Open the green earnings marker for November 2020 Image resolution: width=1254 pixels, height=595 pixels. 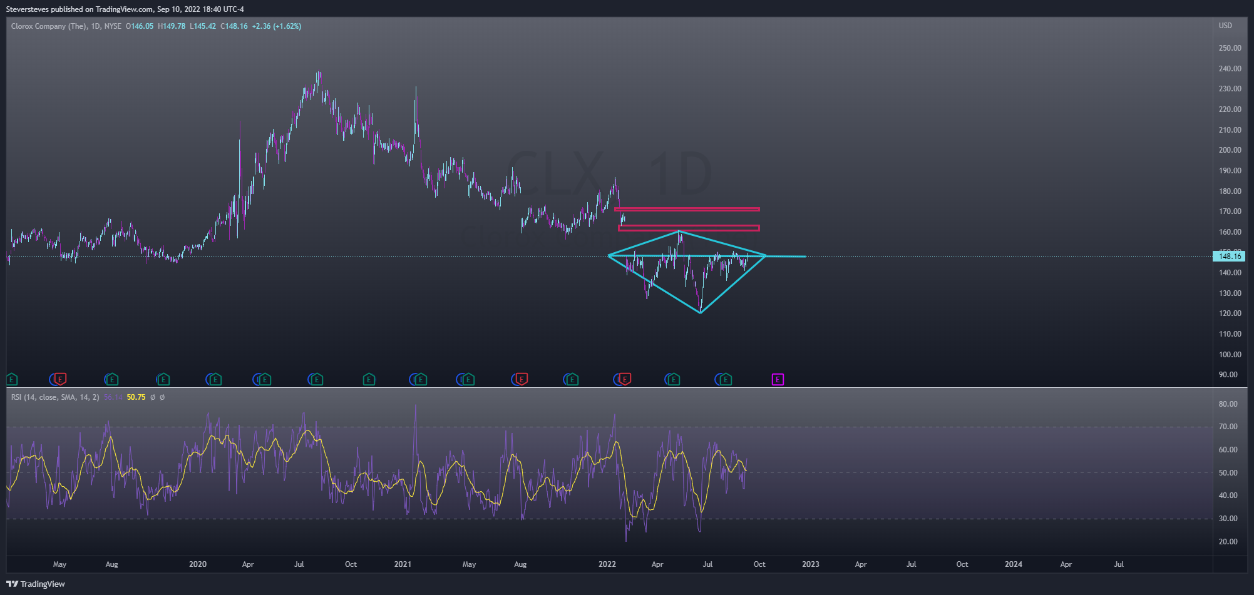[369, 379]
